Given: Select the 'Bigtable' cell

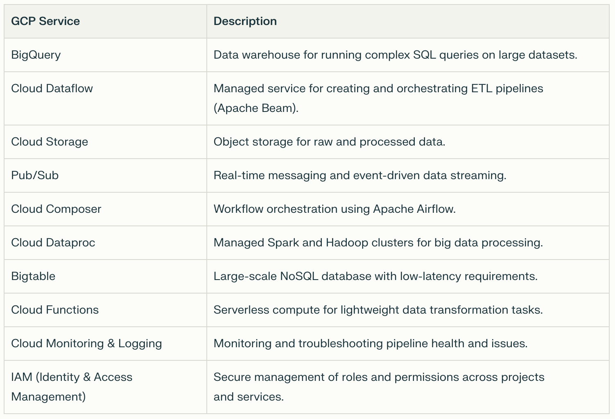Looking at the screenshot, I should [x=105, y=276].
